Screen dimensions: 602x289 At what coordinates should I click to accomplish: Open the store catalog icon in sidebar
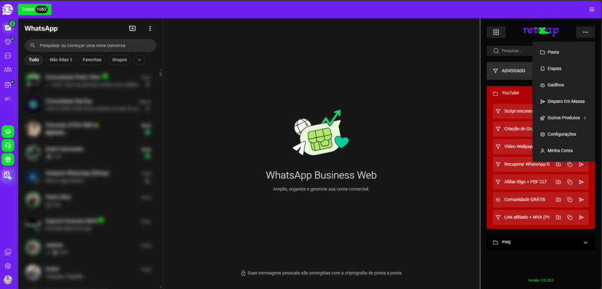point(8,85)
